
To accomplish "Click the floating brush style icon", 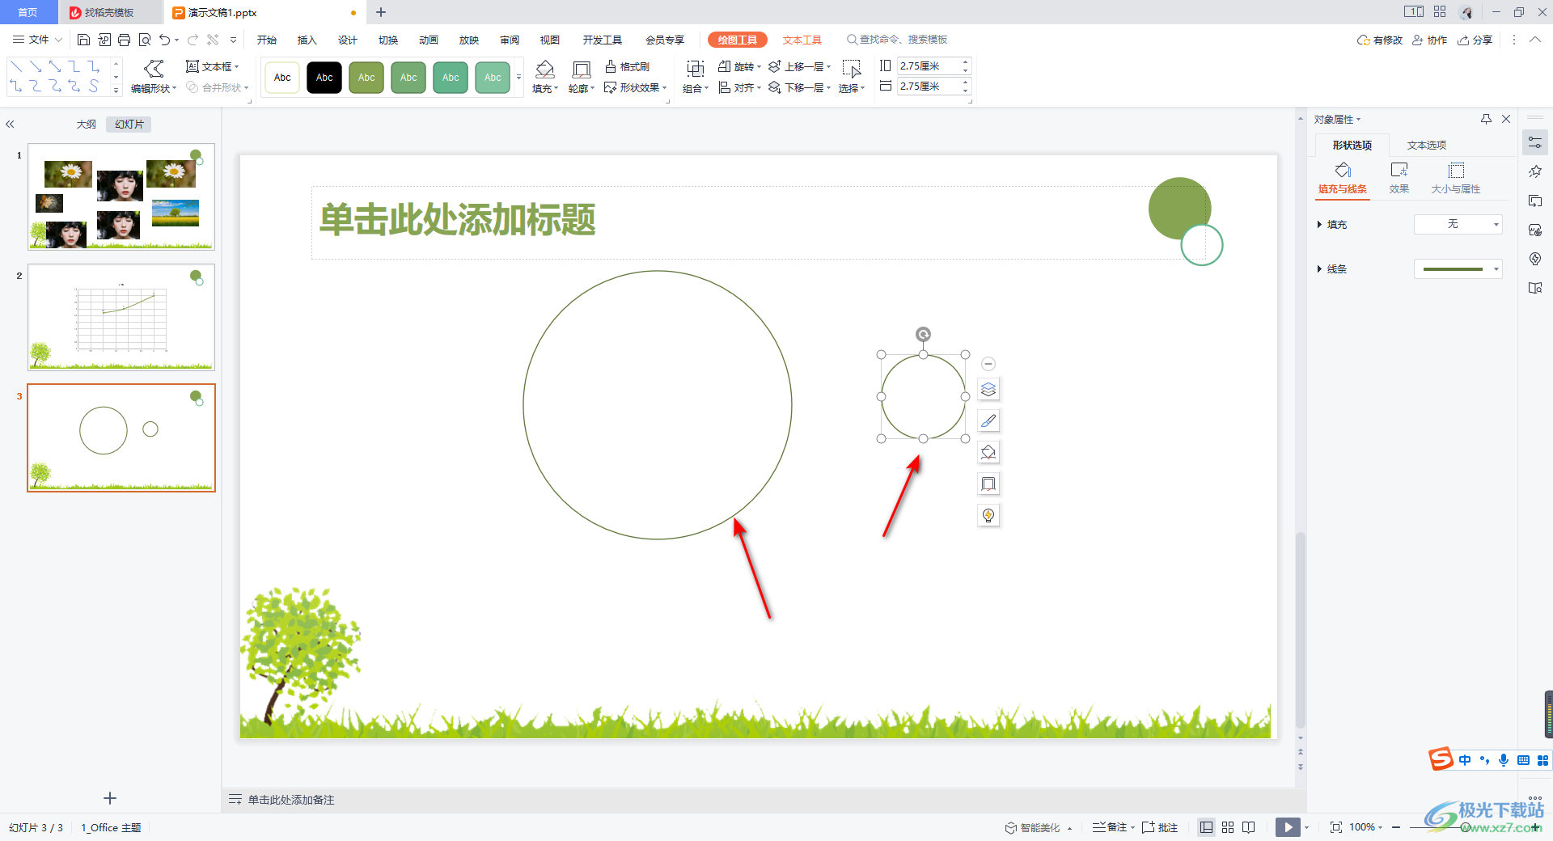I will (988, 421).
